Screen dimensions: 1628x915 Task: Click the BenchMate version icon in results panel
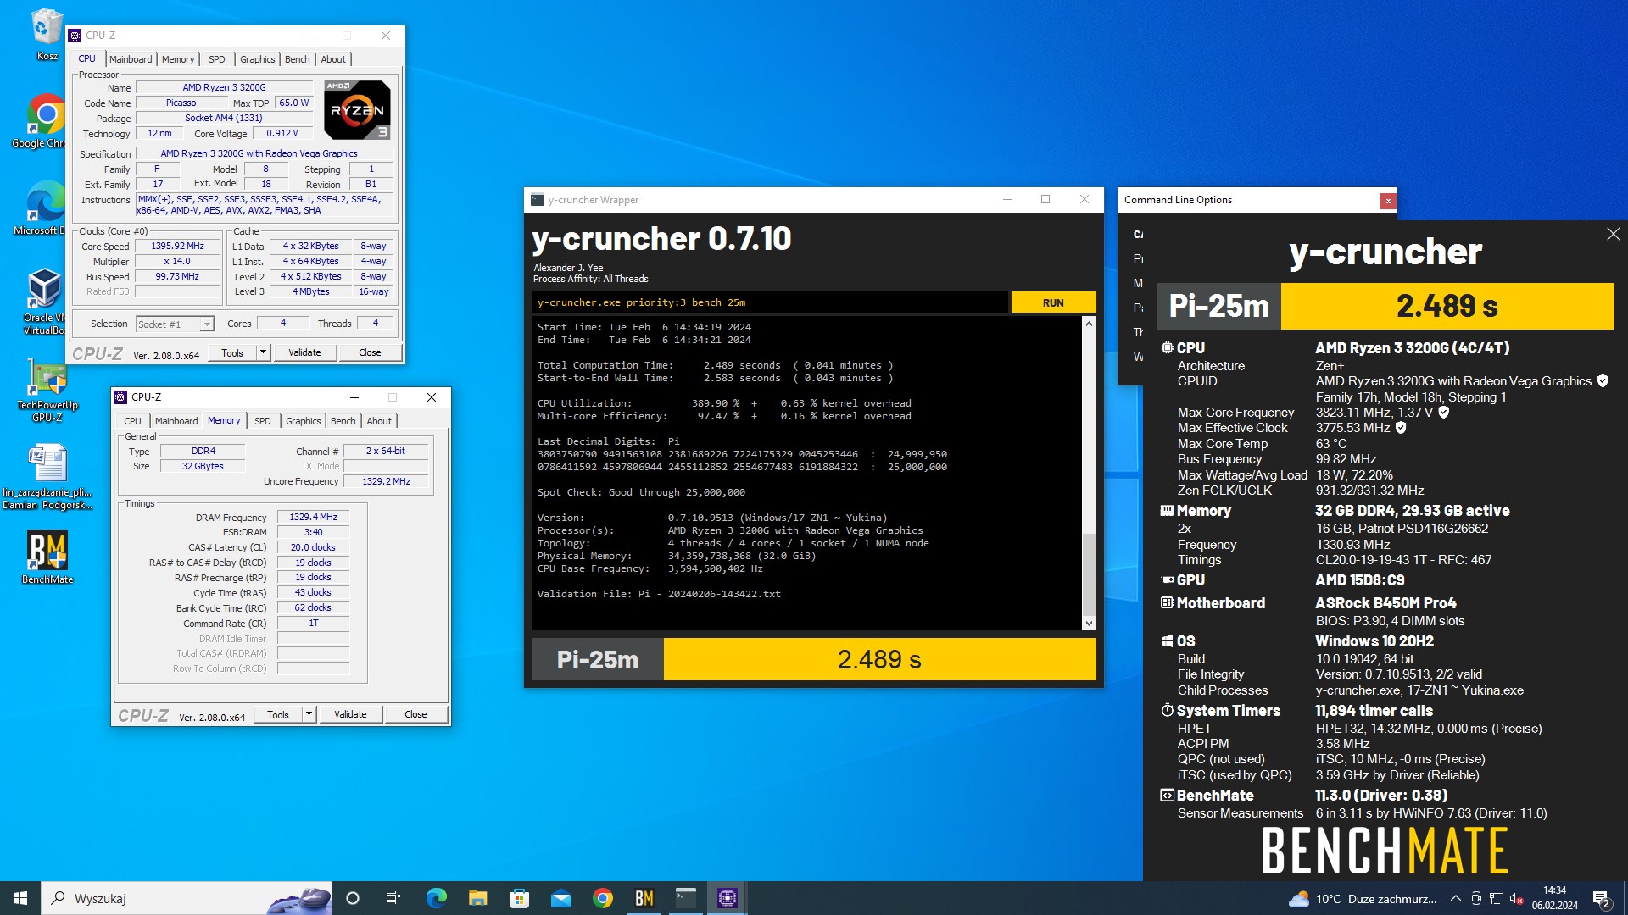[1168, 796]
